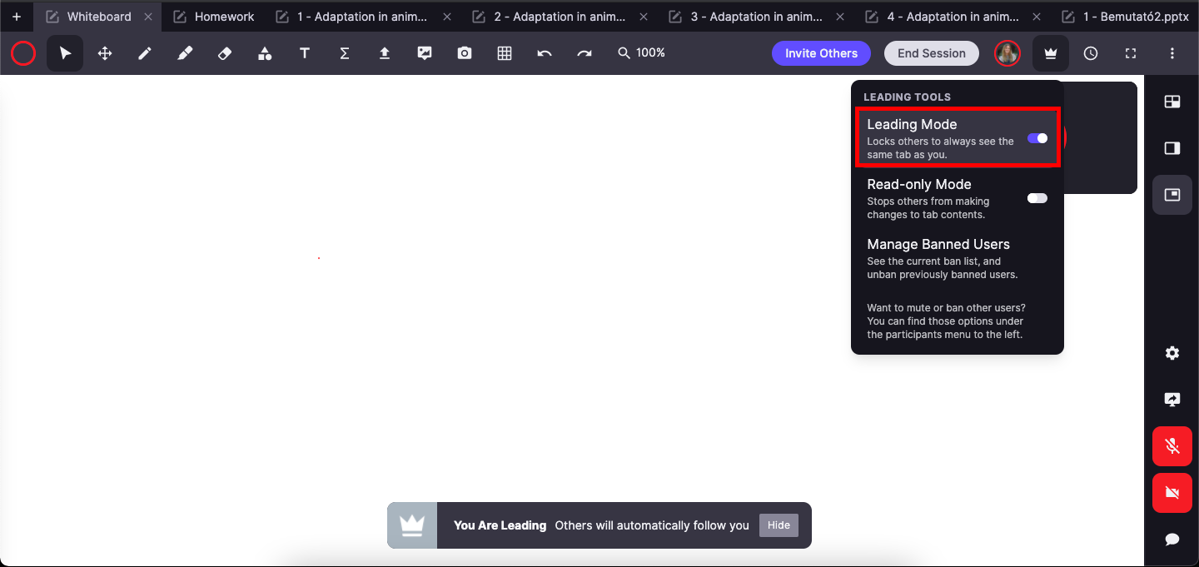Insert an equation with Sigma tool
Image resolution: width=1199 pixels, height=567 pixels.
point(345,53)
